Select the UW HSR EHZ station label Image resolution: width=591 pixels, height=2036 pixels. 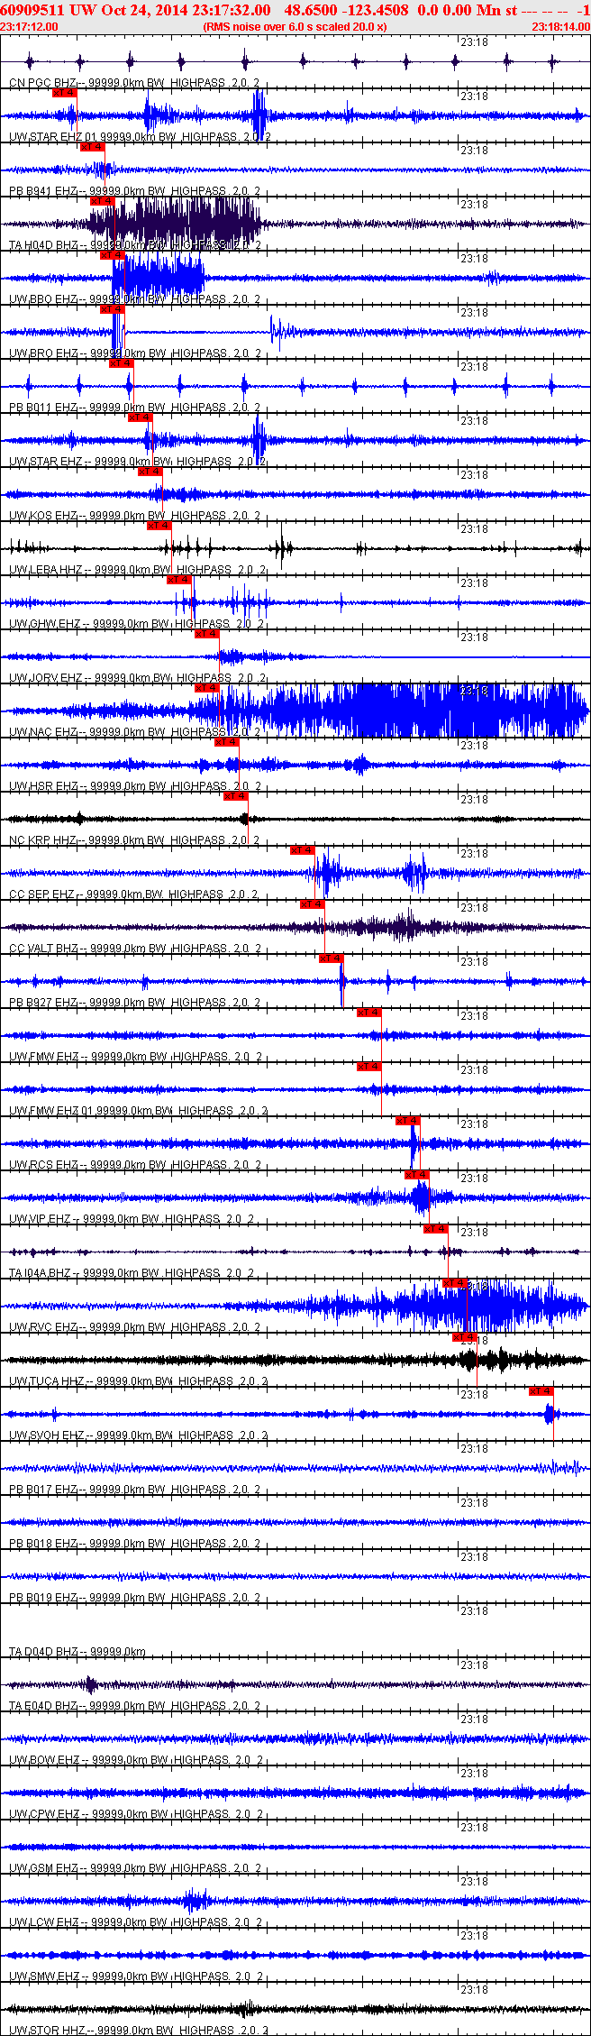(135, 786)
